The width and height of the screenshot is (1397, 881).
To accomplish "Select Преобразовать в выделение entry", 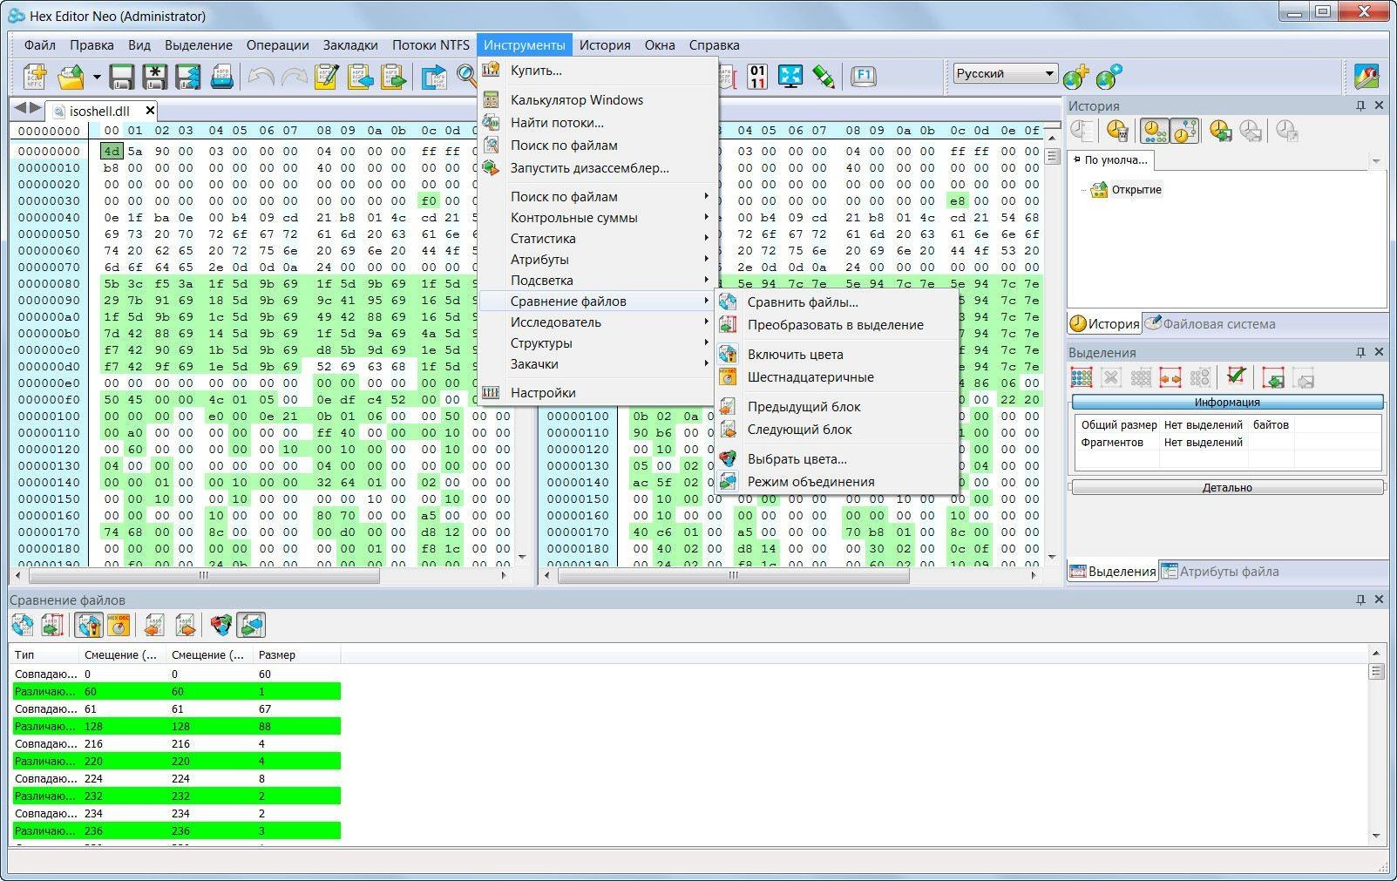I will coord(837,325).
